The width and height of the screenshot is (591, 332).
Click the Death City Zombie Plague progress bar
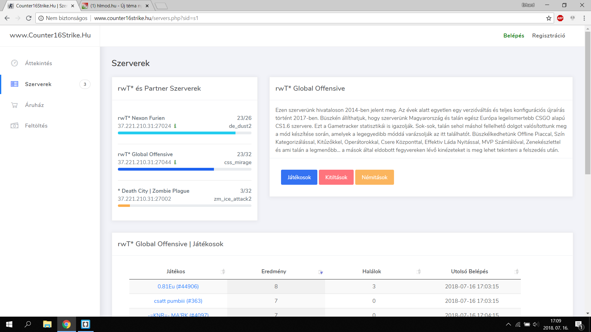click(184, 206)
